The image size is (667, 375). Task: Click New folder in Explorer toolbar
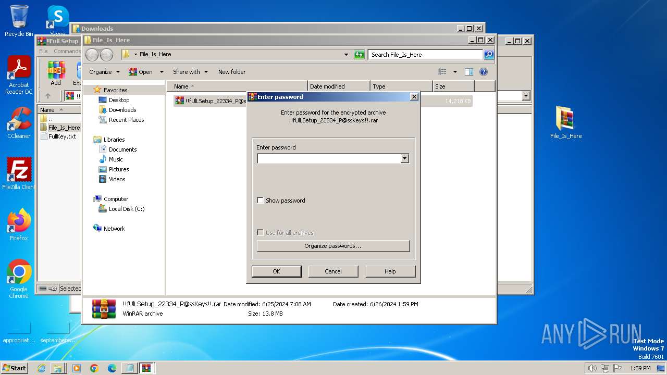232,72
